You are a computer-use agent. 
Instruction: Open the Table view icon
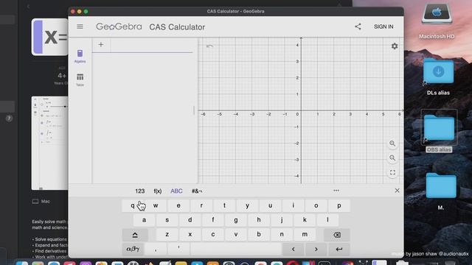click(x=80, y=79)
